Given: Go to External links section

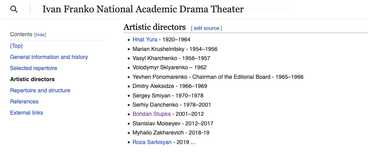Looking at the screenshot, I should click(x=26, y=113).
